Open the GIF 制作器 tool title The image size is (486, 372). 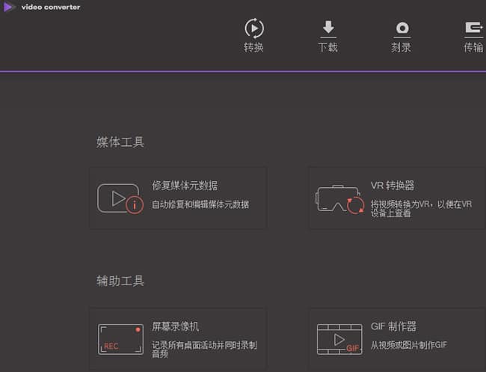[393, 326]
